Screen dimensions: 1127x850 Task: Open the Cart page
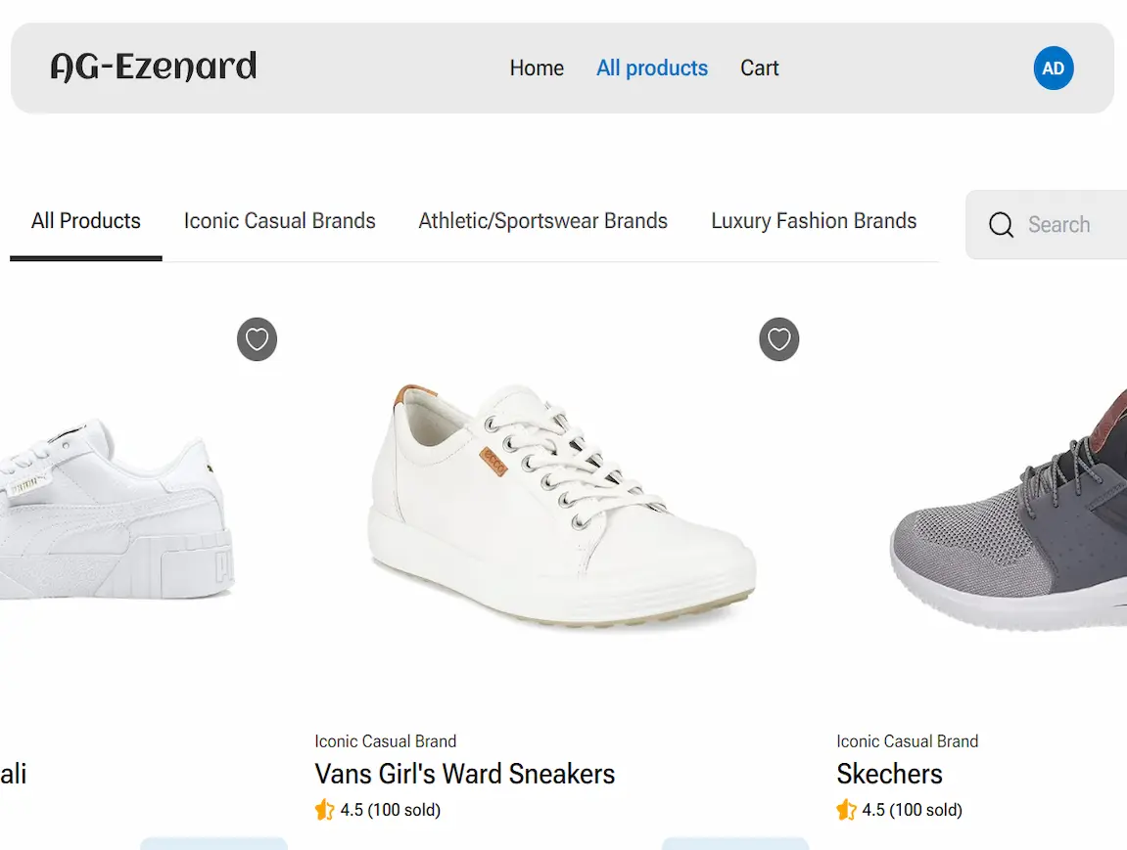click(x=759, y=68)
